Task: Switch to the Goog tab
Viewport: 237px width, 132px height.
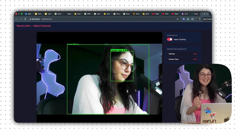Action: pos(195,14)
